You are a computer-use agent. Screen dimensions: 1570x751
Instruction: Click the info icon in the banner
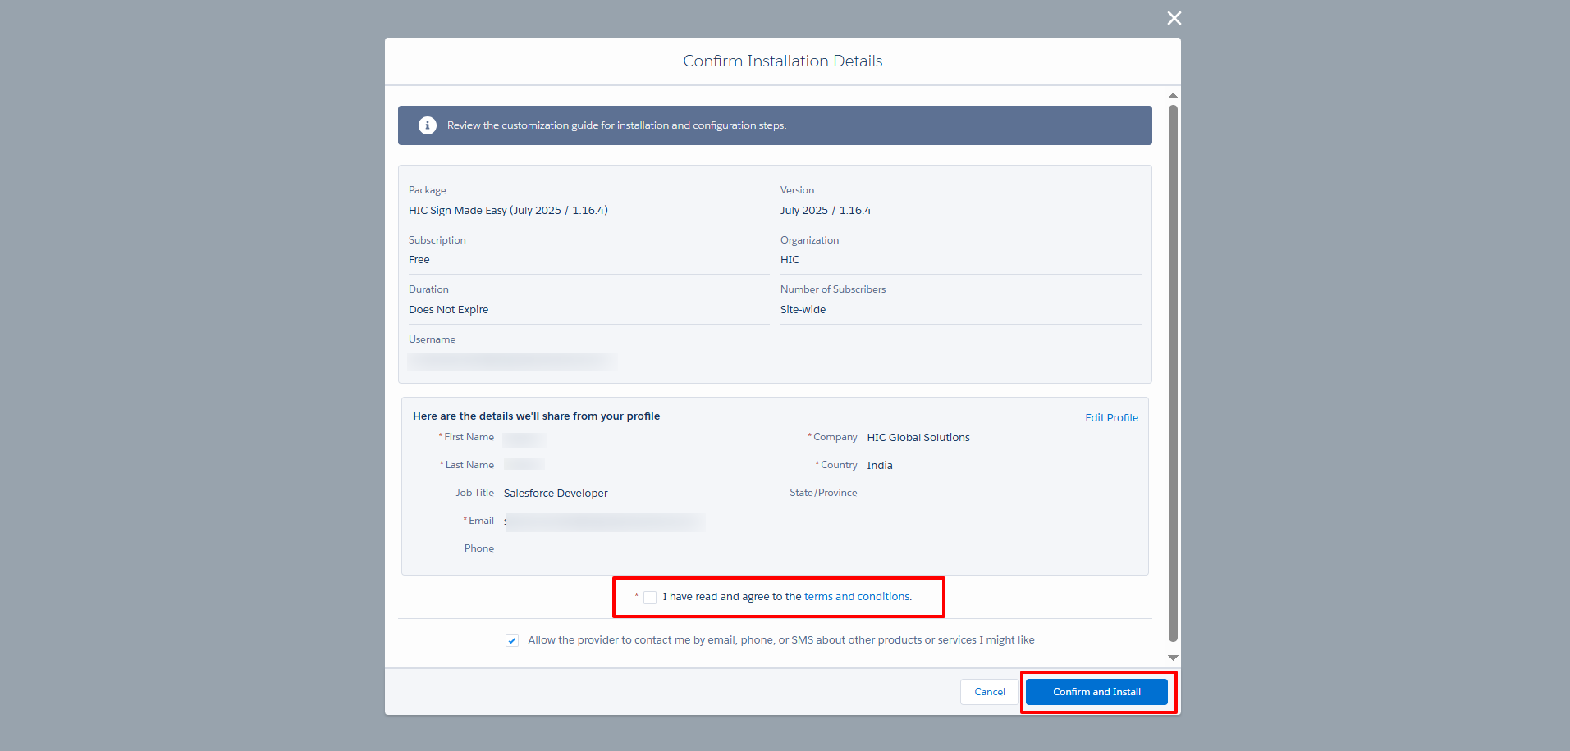(x=427, y=125)
